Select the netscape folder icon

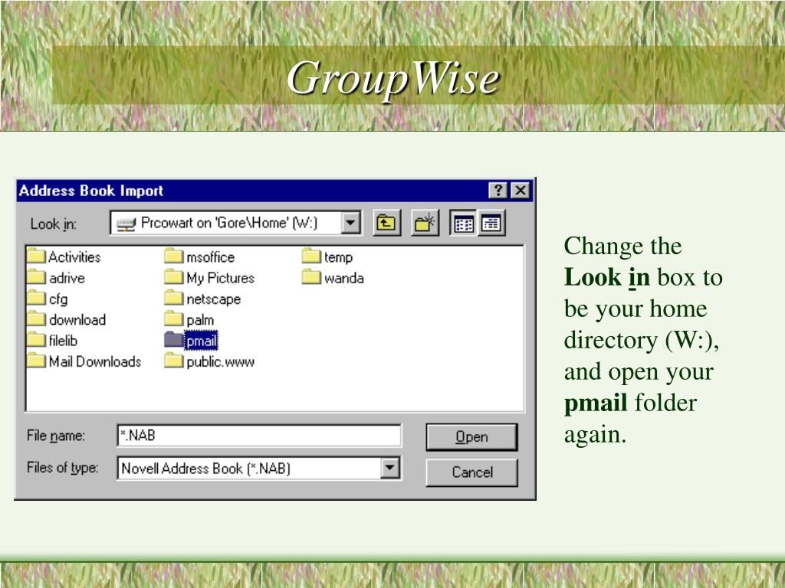pos(174,298)
